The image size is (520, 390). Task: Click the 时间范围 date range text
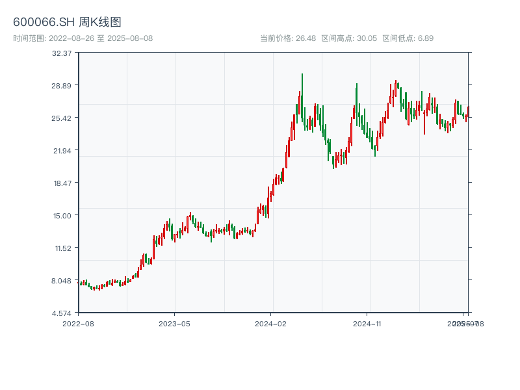83,38
